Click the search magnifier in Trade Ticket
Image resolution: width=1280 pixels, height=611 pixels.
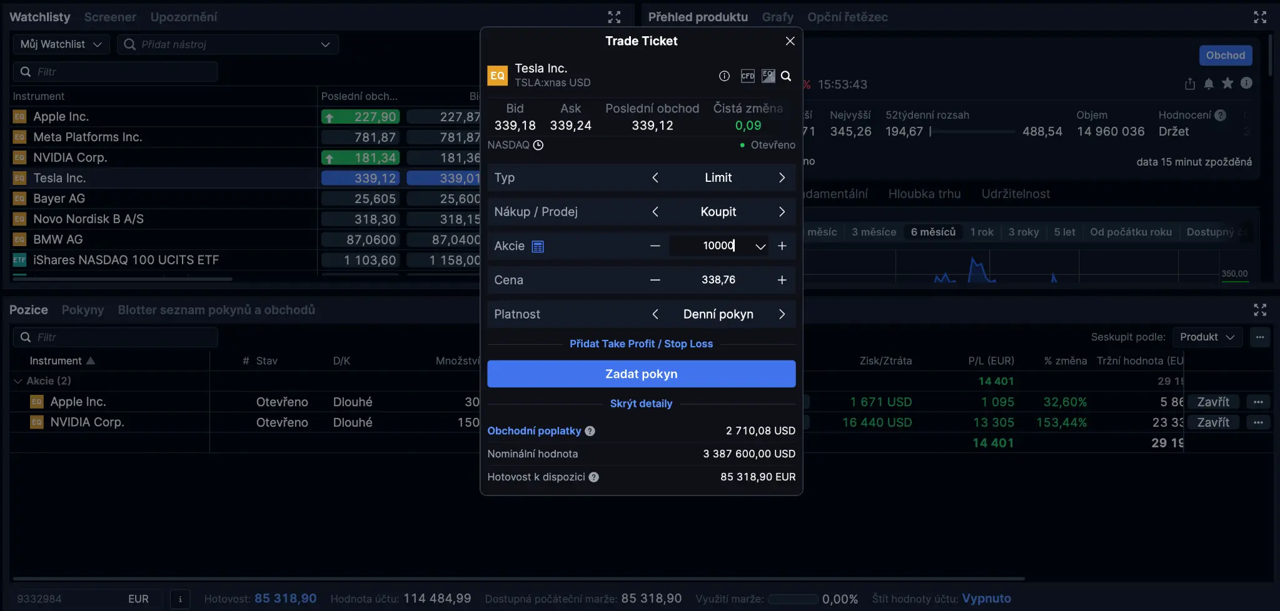tap(786, 76)
